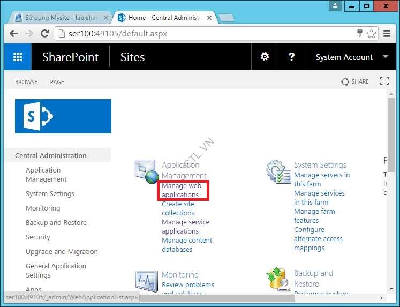
Task: Click the Share sync icon
Action: (x=345, y=81)
